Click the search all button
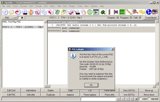Image resolution: width=160 pixels, height=102 pixels. [136, 99]
